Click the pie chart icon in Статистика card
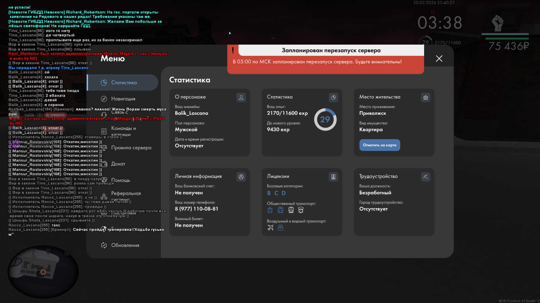The height and width of the screenshot is (303, 540). 333,97
